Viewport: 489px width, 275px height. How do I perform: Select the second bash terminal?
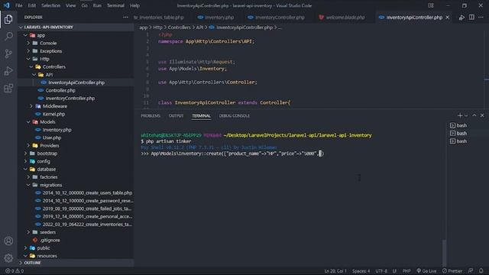pyautogui.click(x=458, y=133)
